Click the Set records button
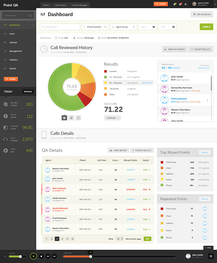The height and width of the screenshot is (263, 217). pos(147,239)
